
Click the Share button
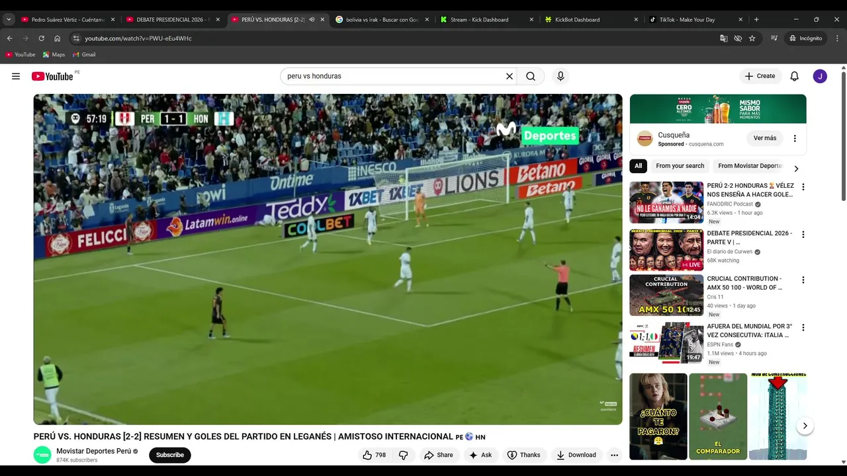coord(439,455)
